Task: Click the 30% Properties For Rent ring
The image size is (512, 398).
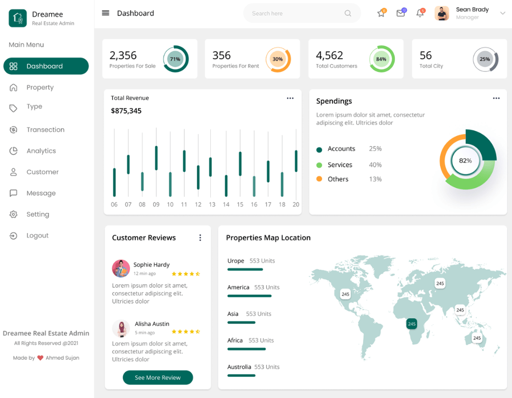Action: pyautogui.click(x=278, y=59)
